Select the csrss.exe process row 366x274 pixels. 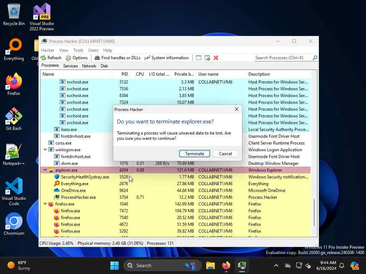[175, 143]
